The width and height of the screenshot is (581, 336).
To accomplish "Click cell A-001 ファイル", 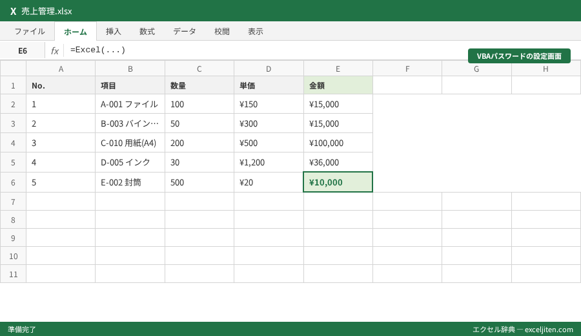I will 130,104.
